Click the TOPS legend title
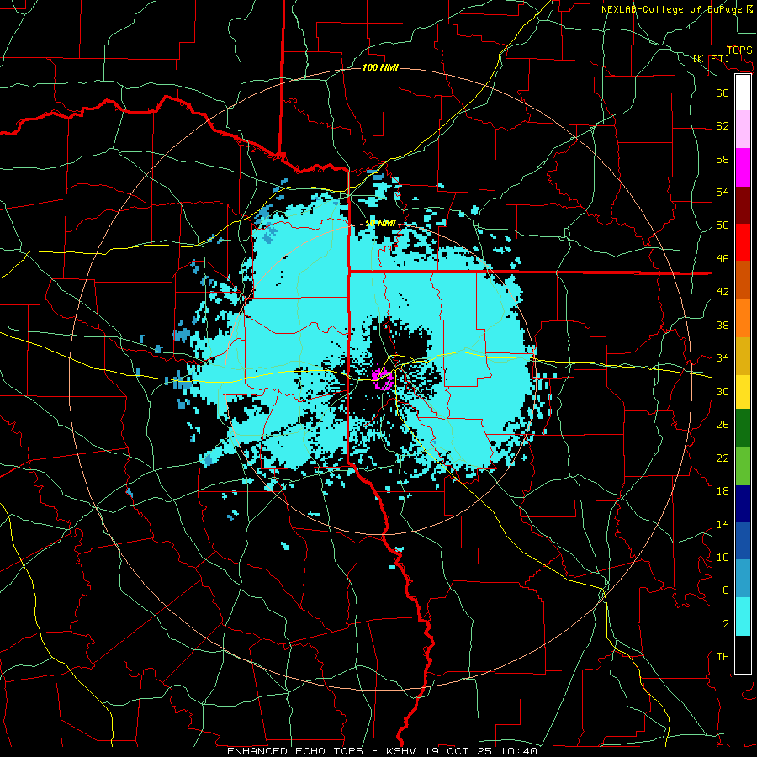This screenshot has height=757, width=757. coord(739,50)
